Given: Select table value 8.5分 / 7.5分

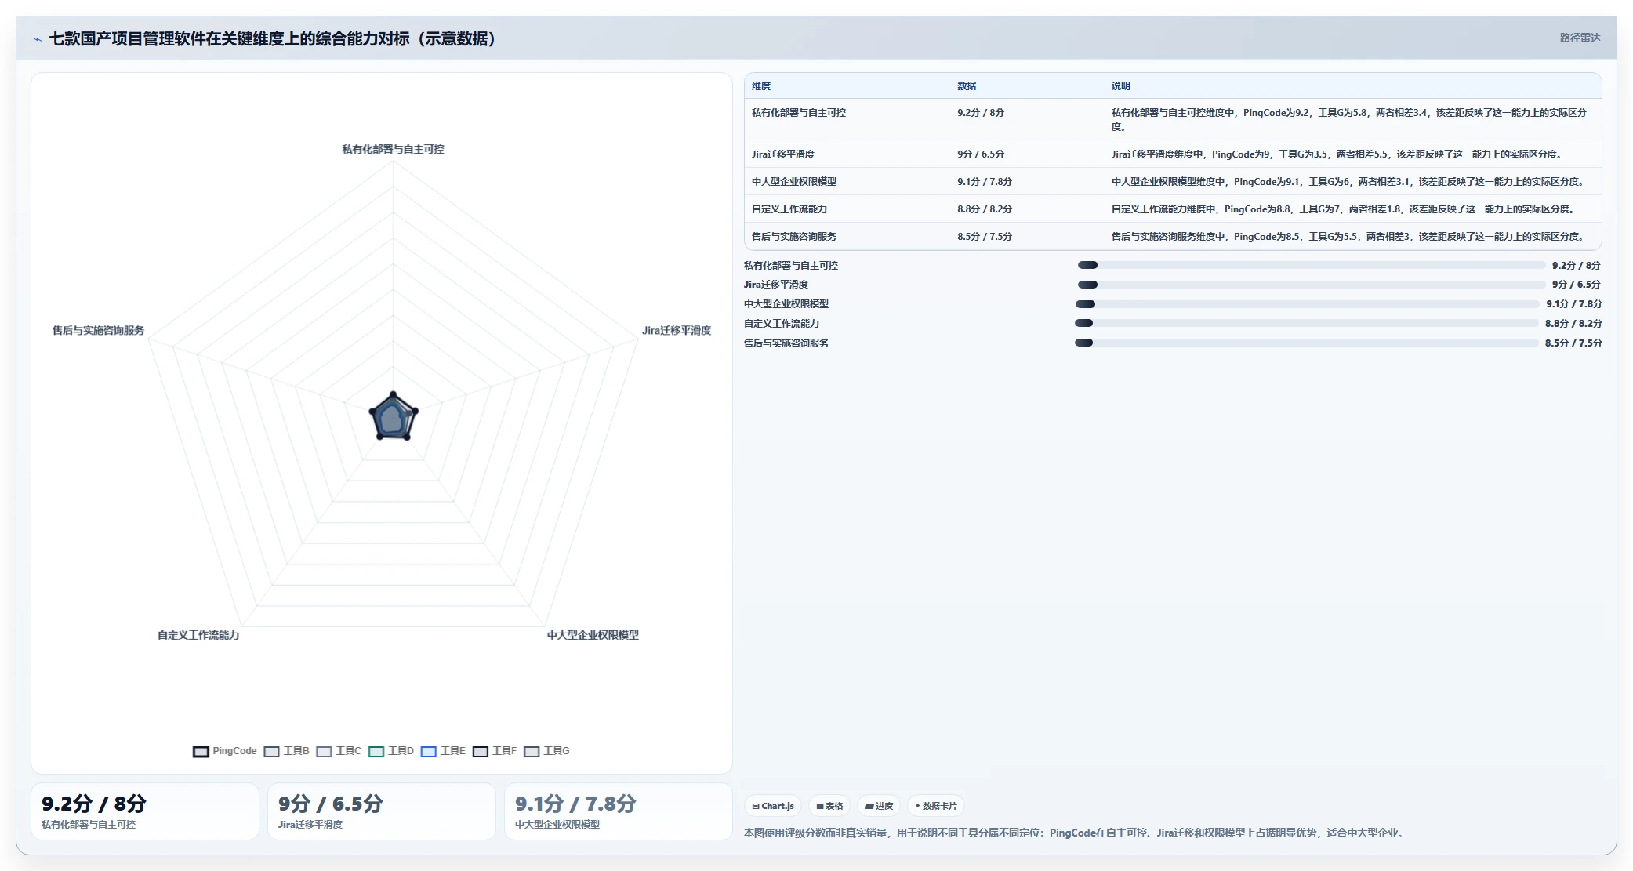Looking at the screenshot, I should (985, 237).
